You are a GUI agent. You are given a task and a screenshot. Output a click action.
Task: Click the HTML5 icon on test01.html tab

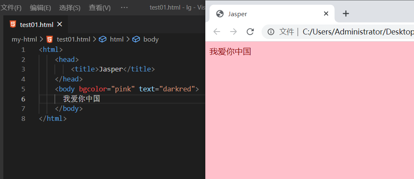click(12, 24)
